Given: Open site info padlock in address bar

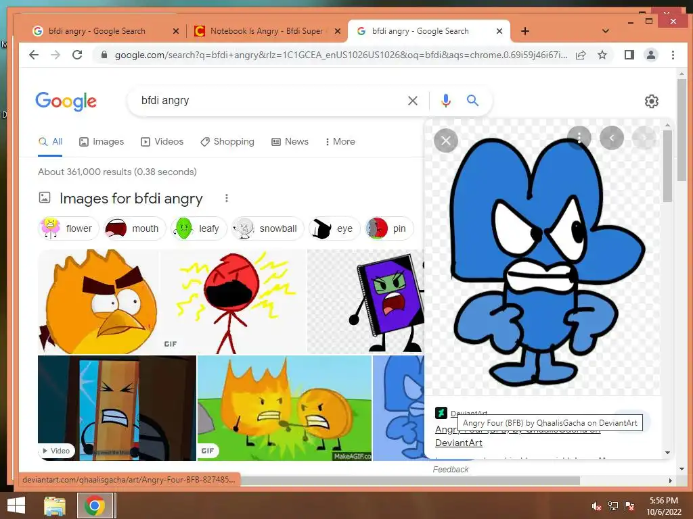Looking at the screenshot, I should (104, 55).
